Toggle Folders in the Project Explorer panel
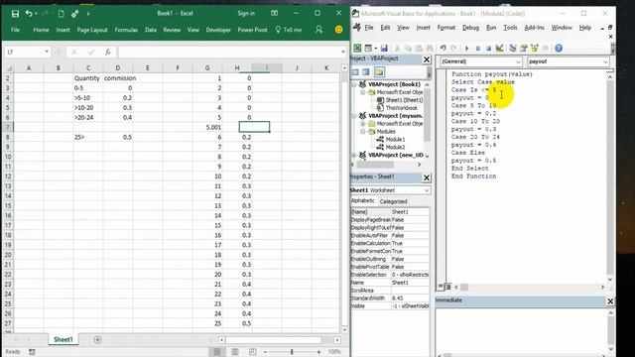Image resolution: width=635 pixels, height=357 pixels. pyautogui.click(x=379, y=72)
